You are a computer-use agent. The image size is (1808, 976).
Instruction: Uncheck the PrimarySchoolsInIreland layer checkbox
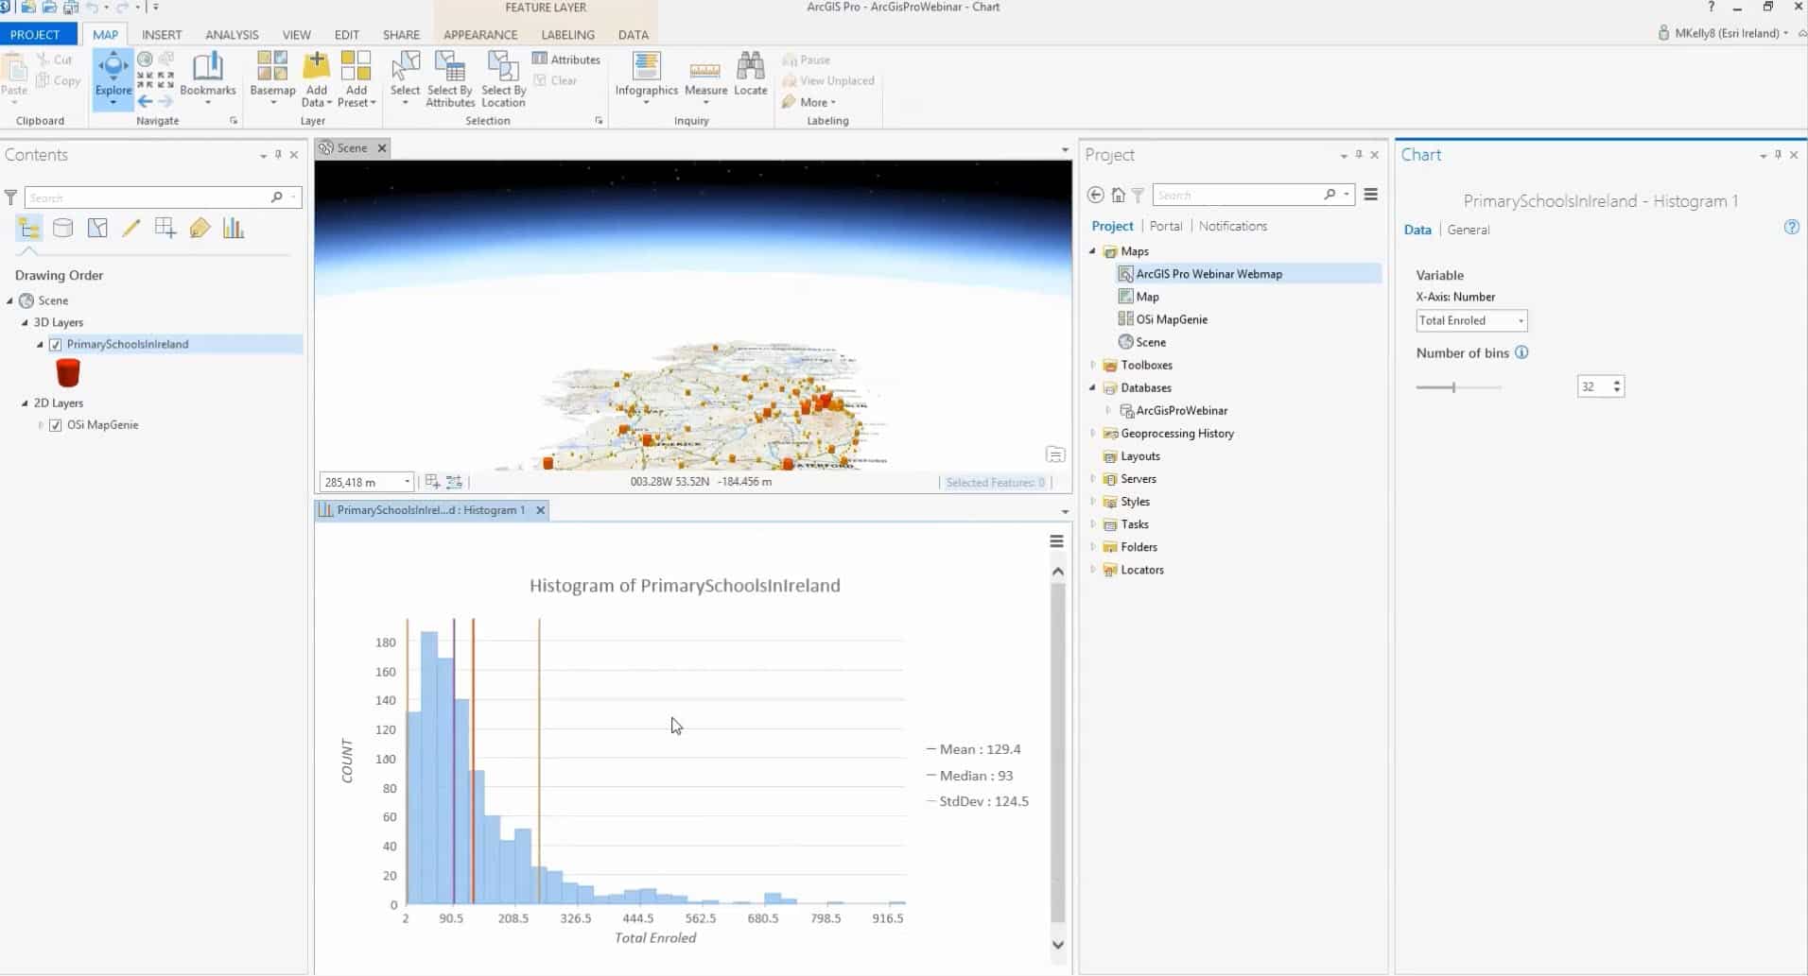pyautogui.click(x=56, y=345)
